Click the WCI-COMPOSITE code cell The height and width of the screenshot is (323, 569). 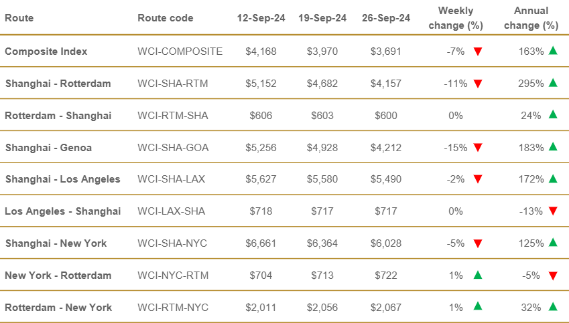coord(180,51)
